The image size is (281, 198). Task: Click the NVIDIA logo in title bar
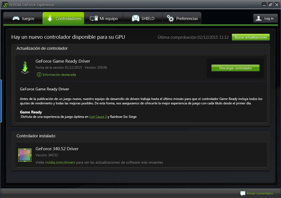click(x=5, y=4)
